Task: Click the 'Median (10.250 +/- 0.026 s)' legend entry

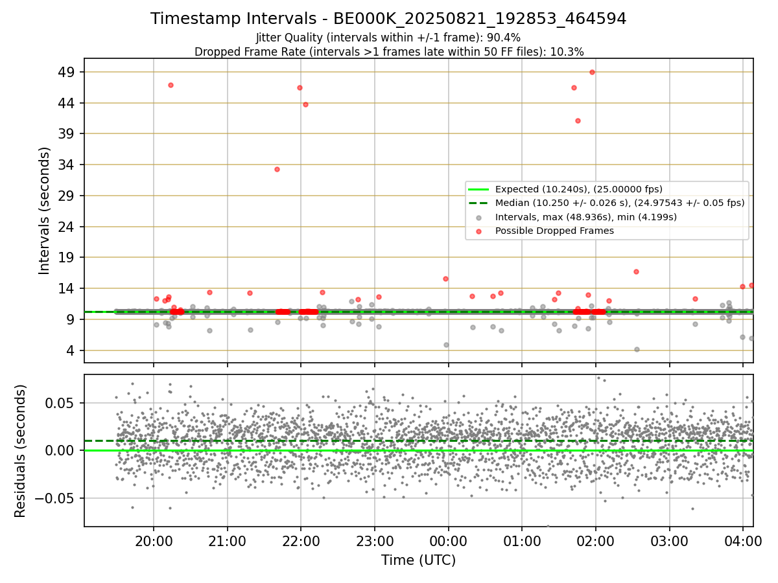Action: tap(620, 203)
